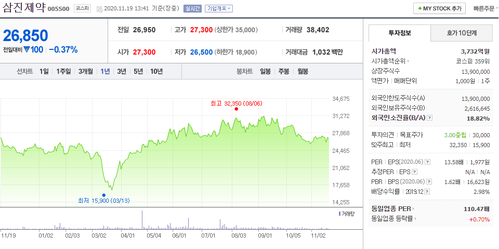This screenshot has height=249, width=499.
Task: Click the 코스피 359위 ranking text
Action: click(x=473, y=61)
